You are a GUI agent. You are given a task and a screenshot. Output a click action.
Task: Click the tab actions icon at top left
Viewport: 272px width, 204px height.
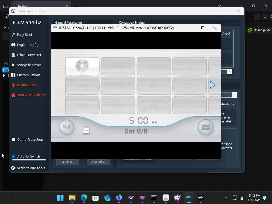5,6
